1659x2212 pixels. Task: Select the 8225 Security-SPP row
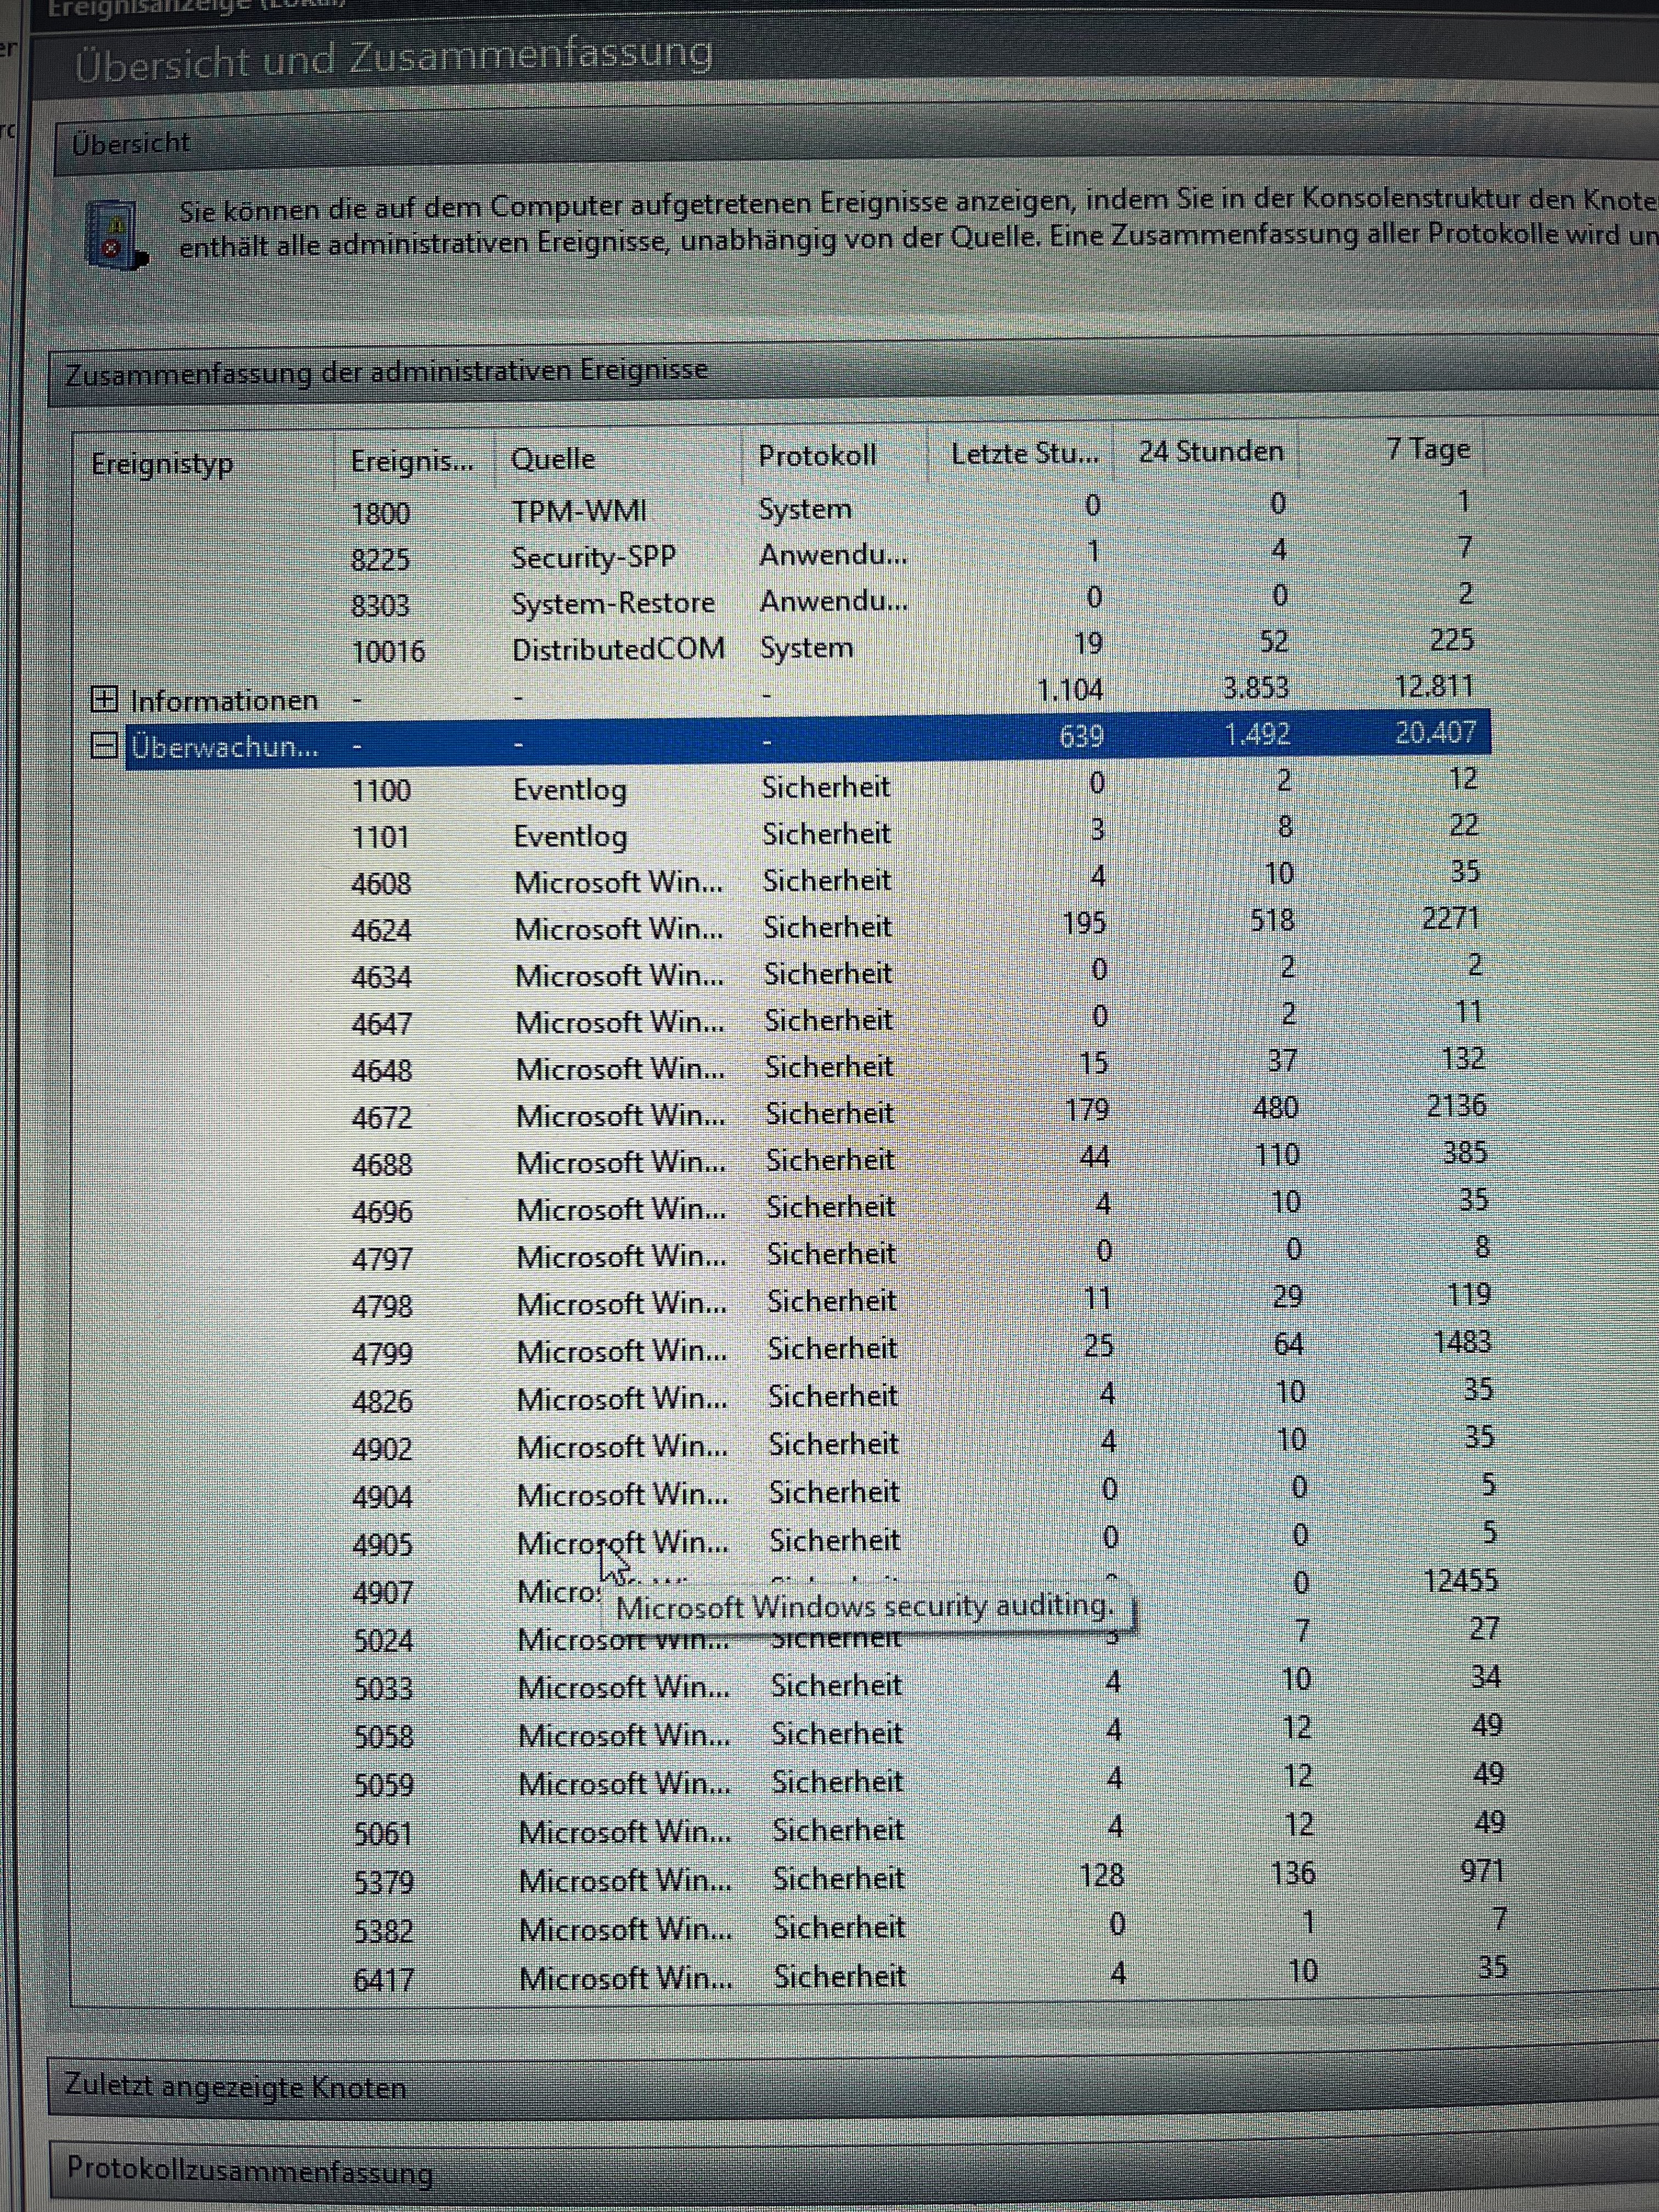(593, 558)
